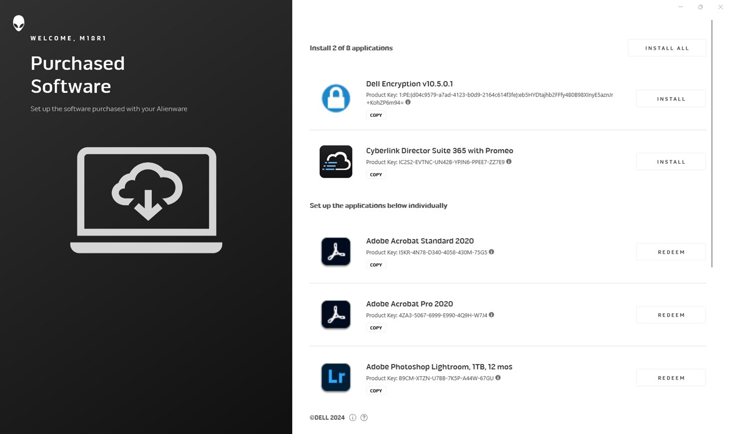Click the vertical scrollbar of the application list

coord(712,143)
